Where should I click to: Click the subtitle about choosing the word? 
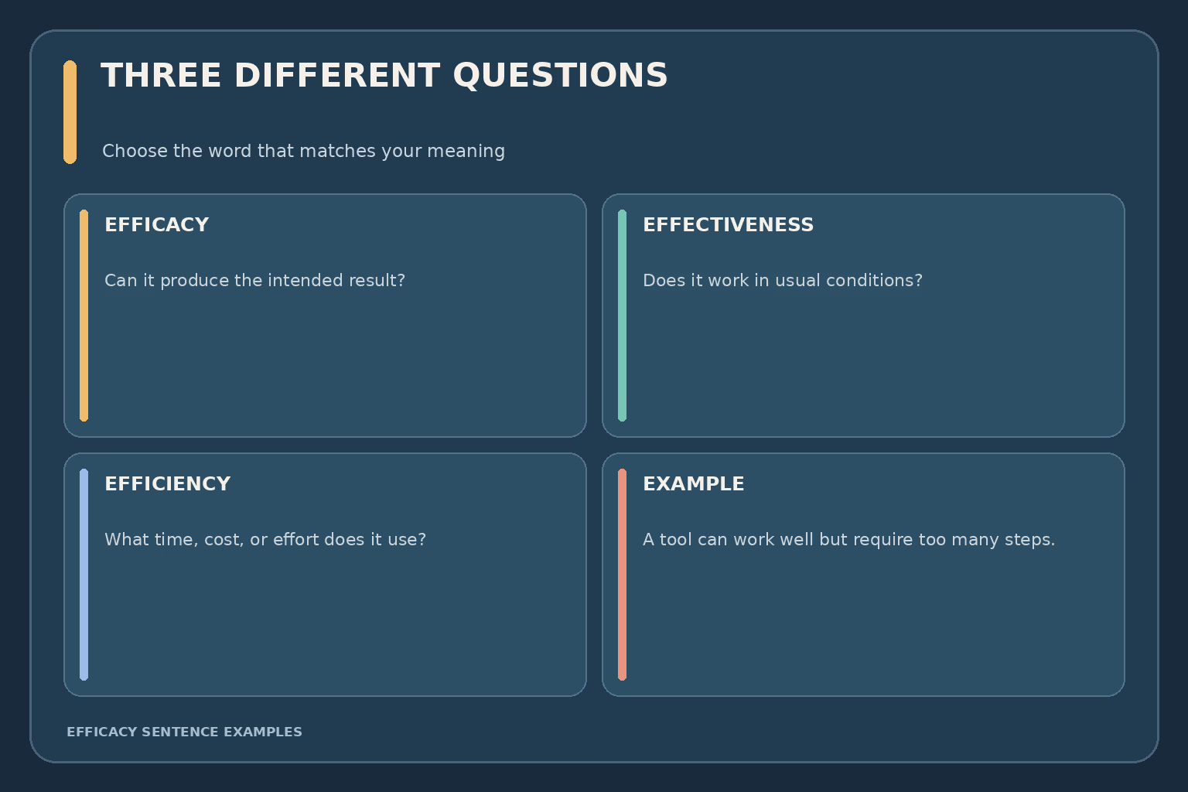coord(303,151)
